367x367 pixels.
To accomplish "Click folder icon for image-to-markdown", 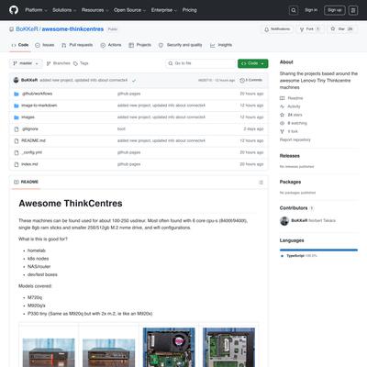I will coord(17,106).
